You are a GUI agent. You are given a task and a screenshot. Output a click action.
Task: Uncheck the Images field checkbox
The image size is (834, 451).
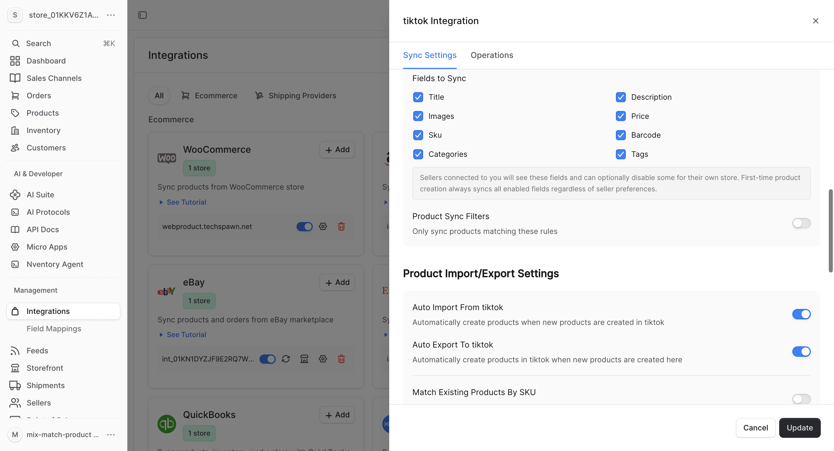[x=418, y=116]
